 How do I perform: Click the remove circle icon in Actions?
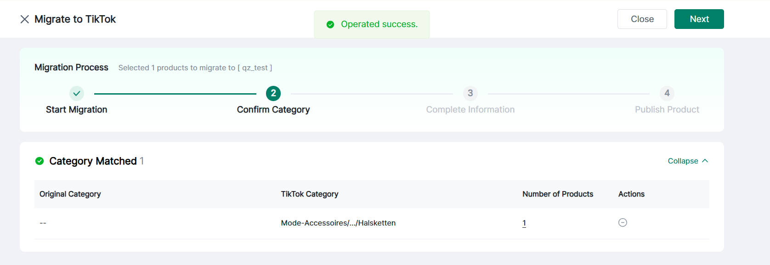pos(623,223)
